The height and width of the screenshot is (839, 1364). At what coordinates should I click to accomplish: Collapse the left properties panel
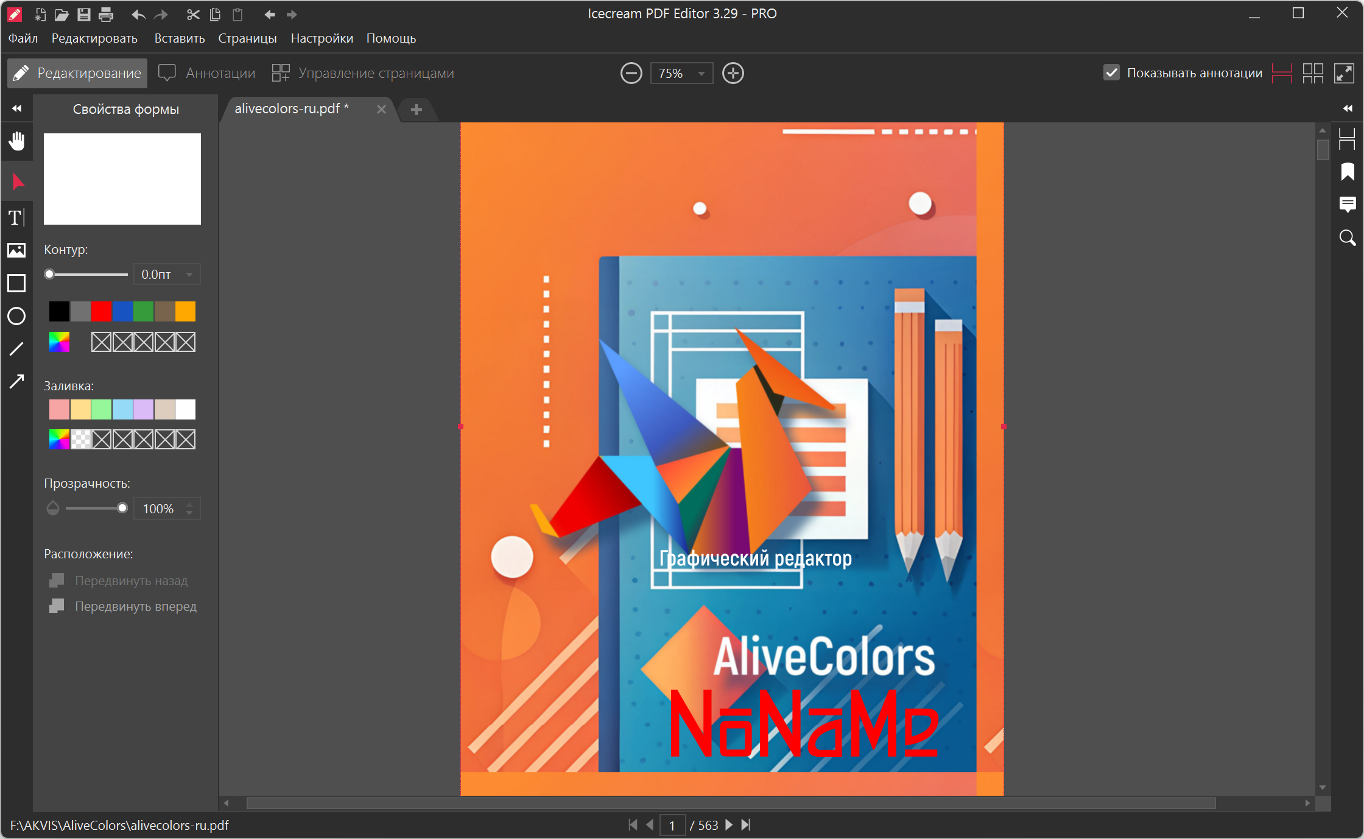pos(17,109)
